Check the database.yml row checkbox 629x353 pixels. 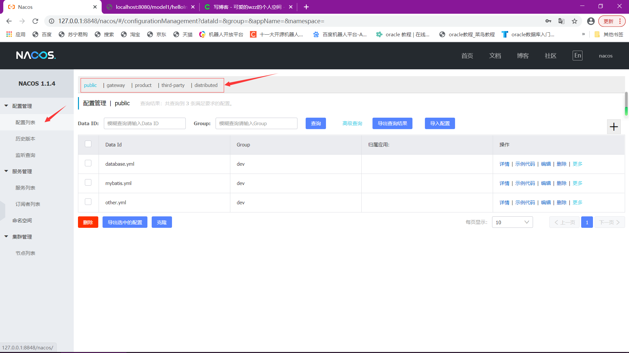point(88,163)
